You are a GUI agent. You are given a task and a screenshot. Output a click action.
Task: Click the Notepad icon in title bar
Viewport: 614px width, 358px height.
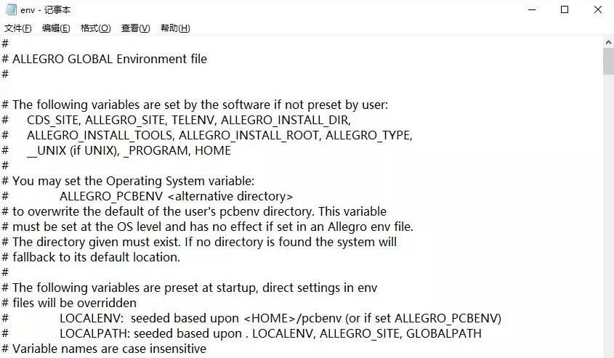12,9
